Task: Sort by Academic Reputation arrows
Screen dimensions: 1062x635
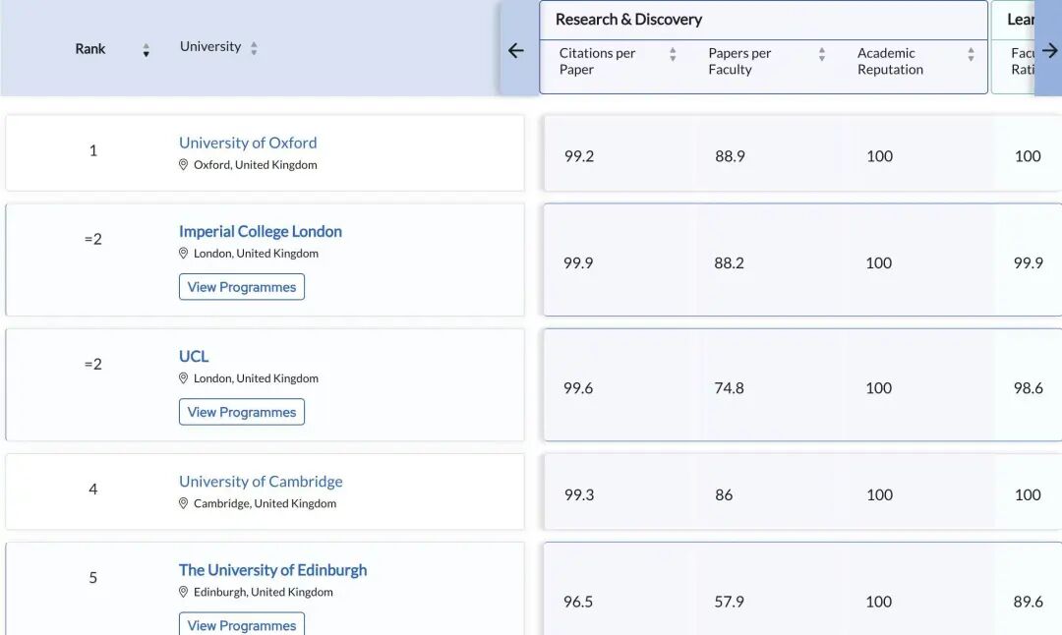Action: [971, 55]
